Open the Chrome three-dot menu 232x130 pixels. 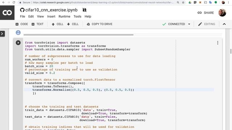point(228,3)
